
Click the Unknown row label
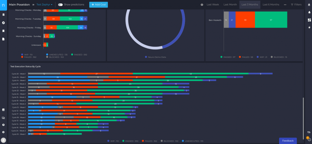pos(36,45)
